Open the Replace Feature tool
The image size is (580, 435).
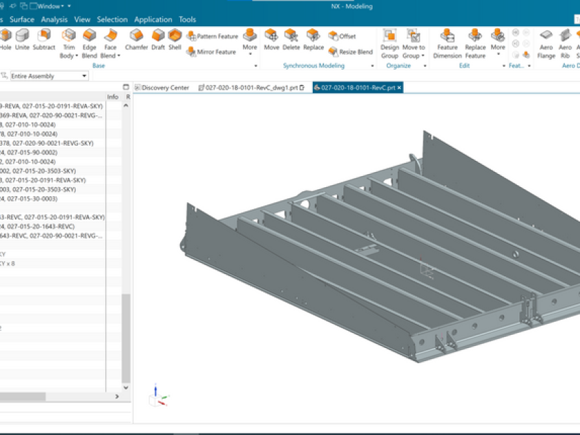475,43
